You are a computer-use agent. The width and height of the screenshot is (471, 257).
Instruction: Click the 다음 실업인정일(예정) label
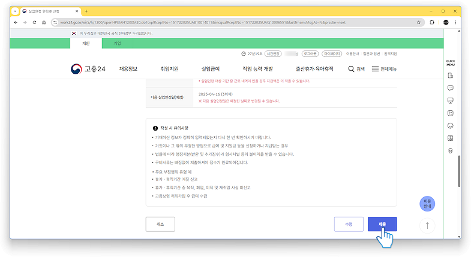point(167,98)
